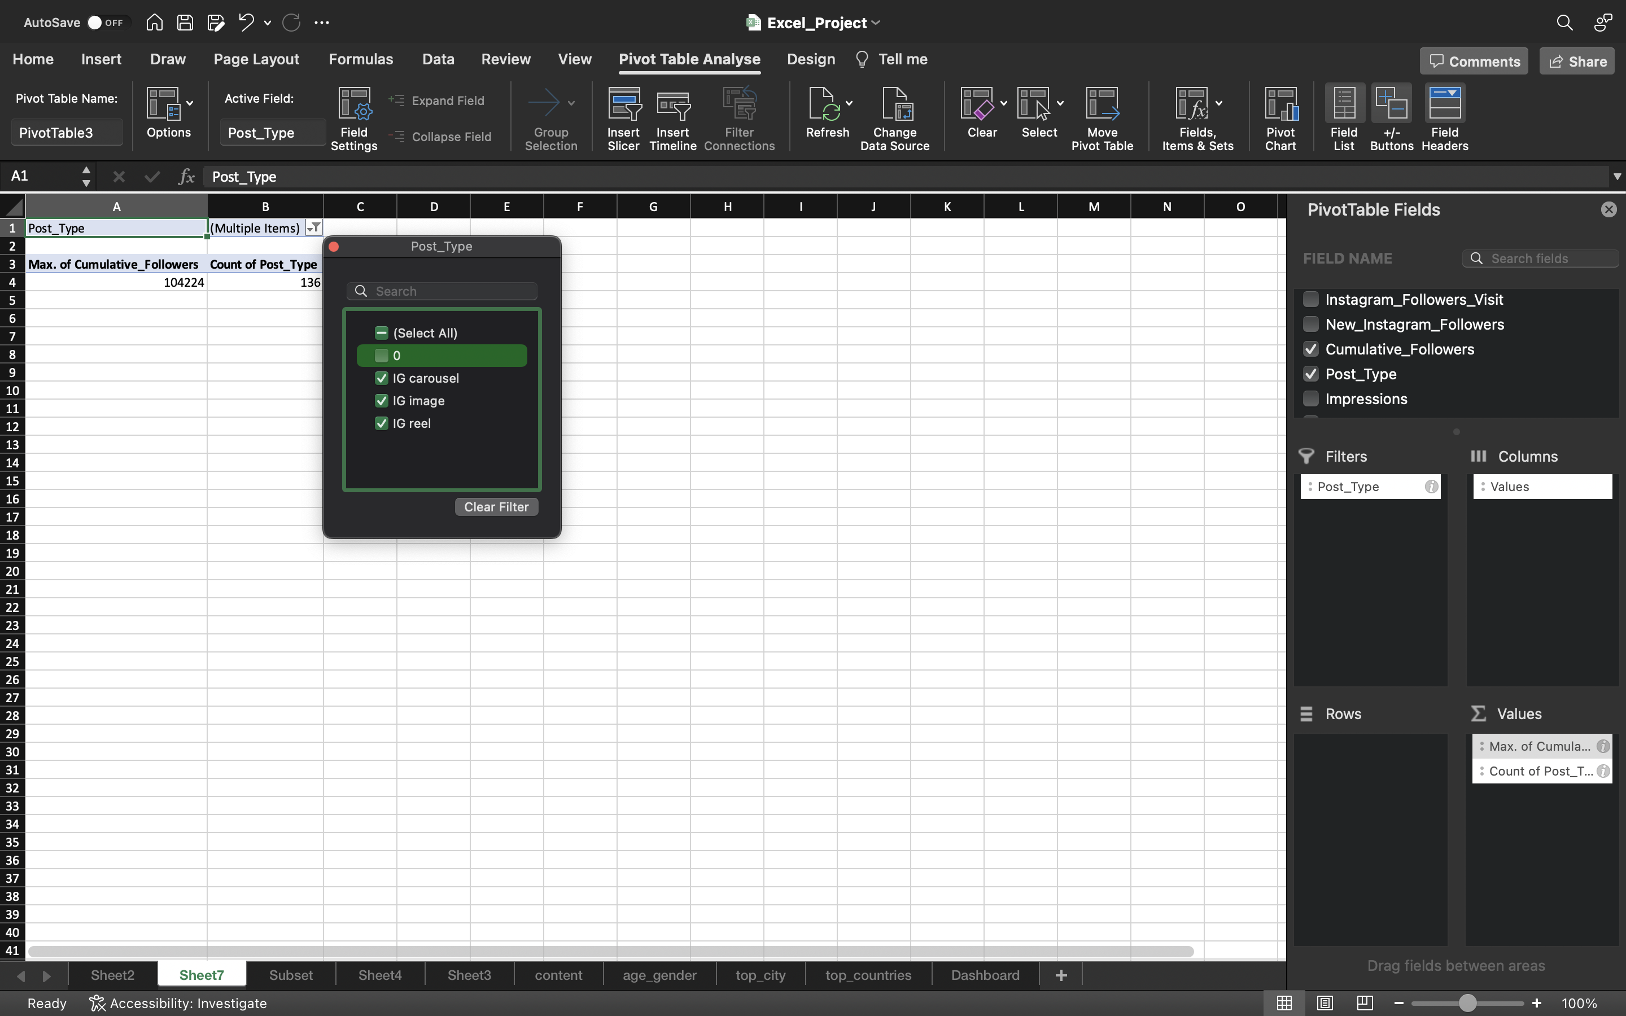
Task: Save the workbook with Save icon
Action: pyautogui.click(x=185, y=22)
